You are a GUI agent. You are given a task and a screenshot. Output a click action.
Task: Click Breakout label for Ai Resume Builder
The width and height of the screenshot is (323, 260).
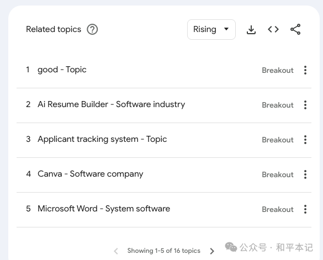(278, 105)
